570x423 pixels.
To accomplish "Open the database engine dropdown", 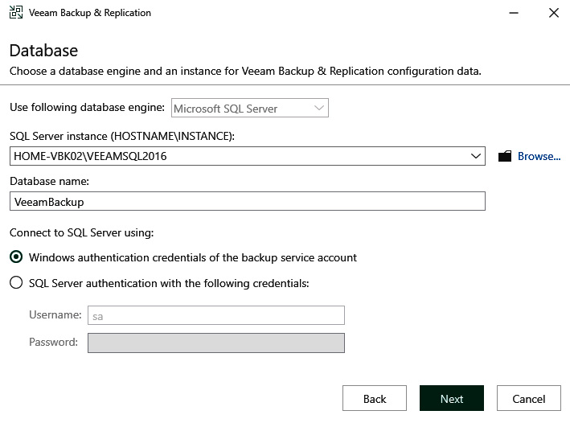I will [x=250, y=108].
